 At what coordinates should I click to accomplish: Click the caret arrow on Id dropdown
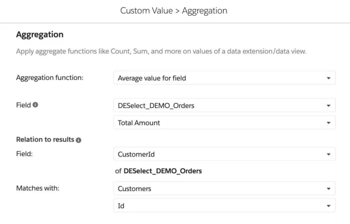coord(328,206)
